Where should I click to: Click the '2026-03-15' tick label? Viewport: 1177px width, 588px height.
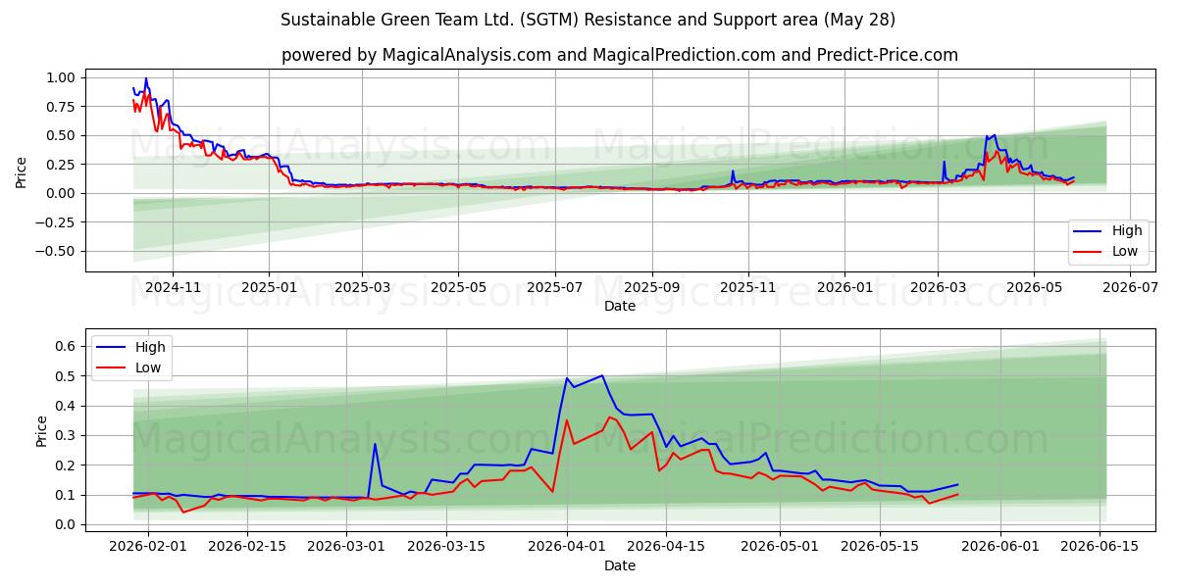[x=446, y=547]
